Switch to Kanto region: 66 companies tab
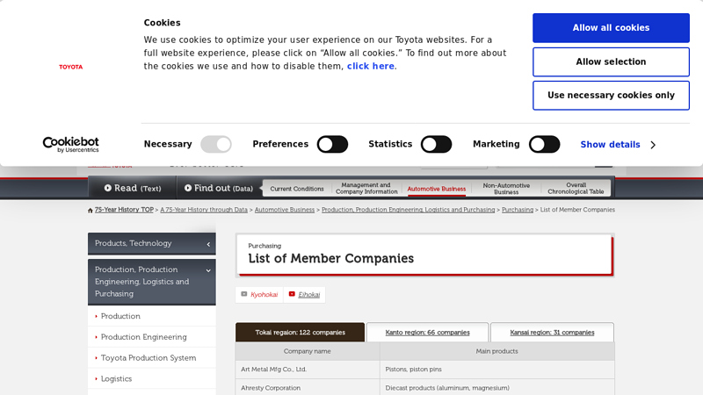Image resolution: width=703 pixels, height=395 pixels. 427,333
